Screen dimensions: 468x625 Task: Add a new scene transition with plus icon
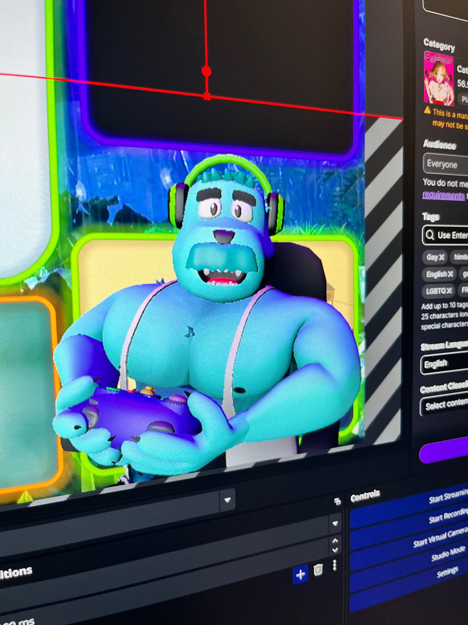tap(300, 574)
